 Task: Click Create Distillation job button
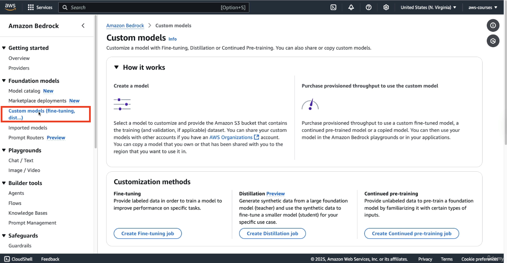point(272,233)
